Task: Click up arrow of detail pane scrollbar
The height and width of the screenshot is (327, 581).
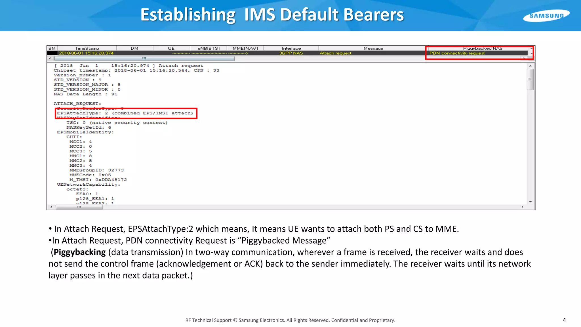Action: 530,66
